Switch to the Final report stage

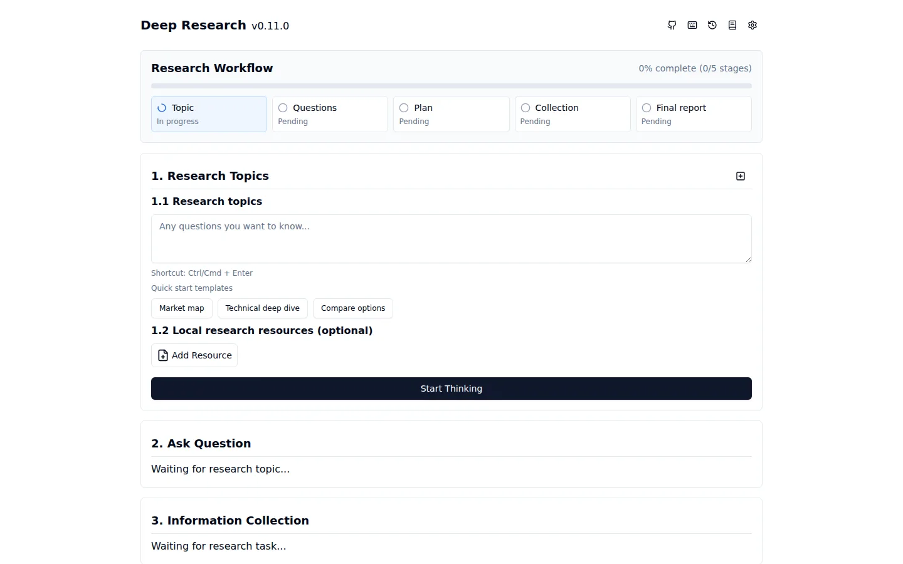coord(694,114)
